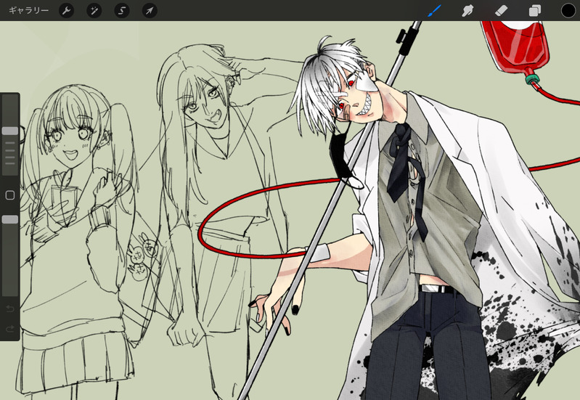Open the Actions wrench menu
Viewport: 580px width, 400px height.
(x=67, y=11)
